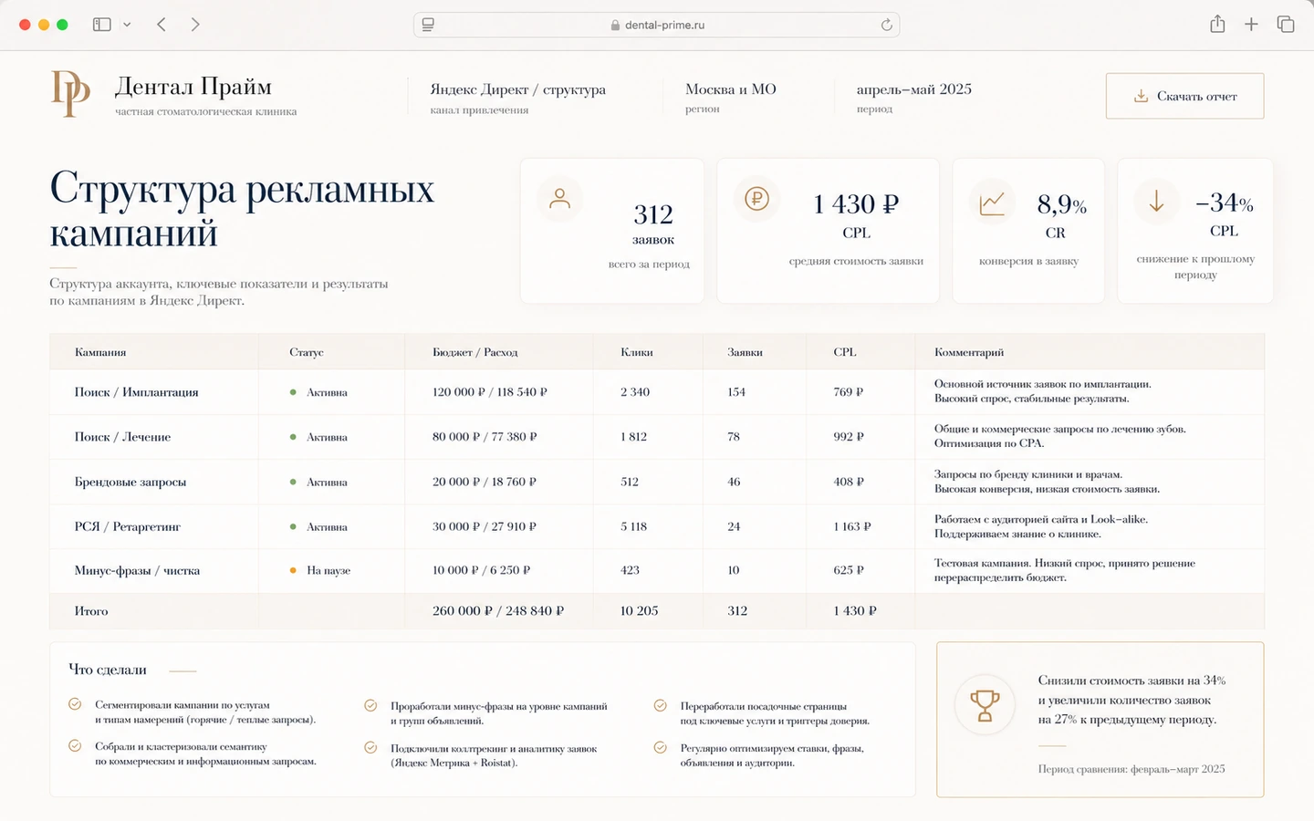
Task: Click the Статус column header
Action: pos(307,352)
